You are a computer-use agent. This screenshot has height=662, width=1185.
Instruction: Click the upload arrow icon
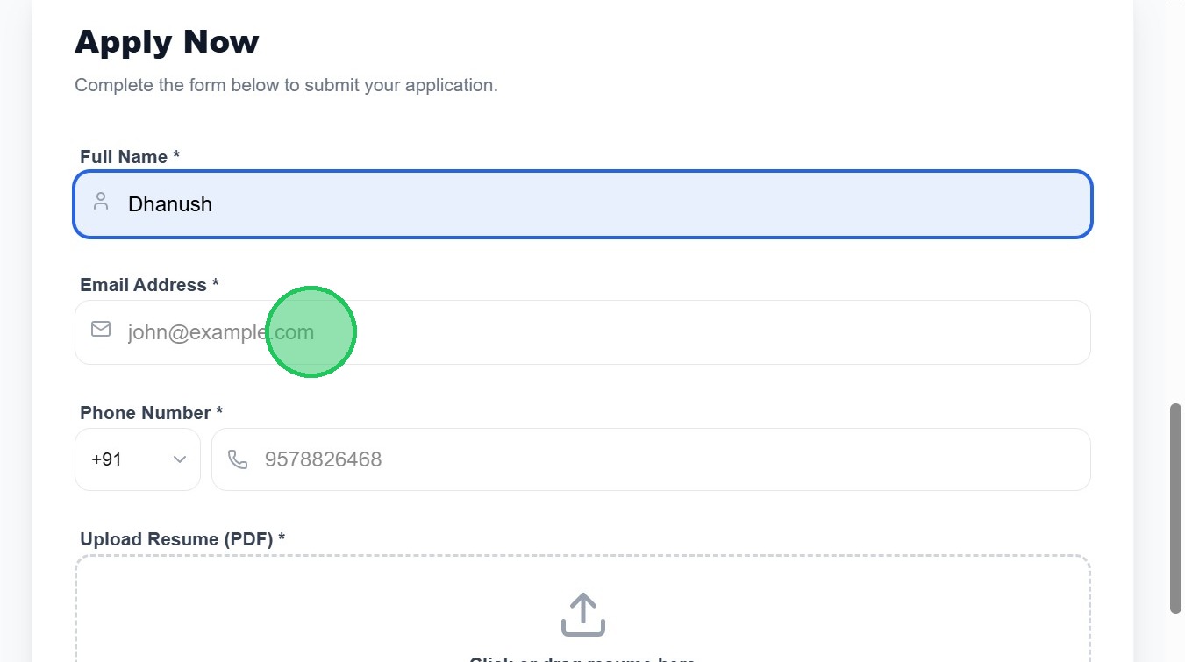tap(582, 614)
